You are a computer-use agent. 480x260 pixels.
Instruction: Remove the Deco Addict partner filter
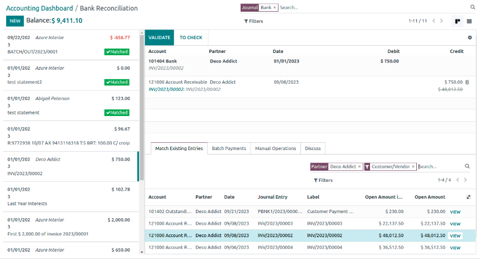pyautogui.click(x=359, y=167)
